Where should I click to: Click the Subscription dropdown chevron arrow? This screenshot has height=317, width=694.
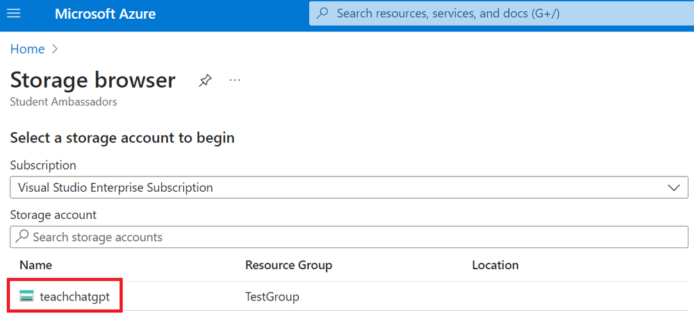(674, 188)
